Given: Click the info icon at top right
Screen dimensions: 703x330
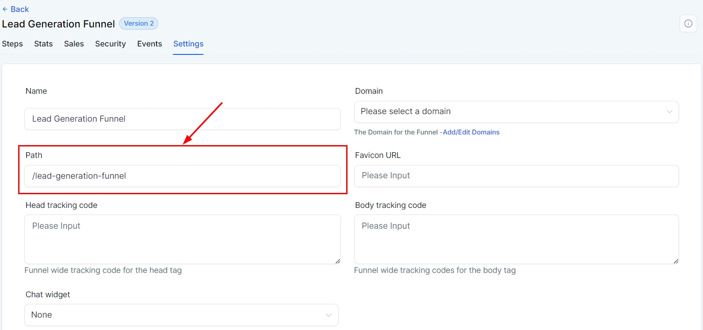Looking at the screenshot, I should click(x=688, y=23).
